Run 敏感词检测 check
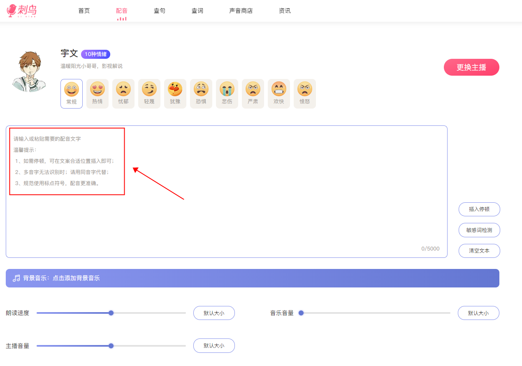This screenshot has height=366, width=522. point(479,230)
